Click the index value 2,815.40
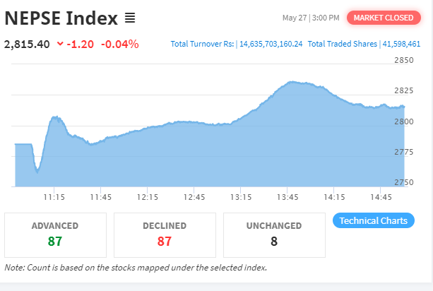 (27, 44)
